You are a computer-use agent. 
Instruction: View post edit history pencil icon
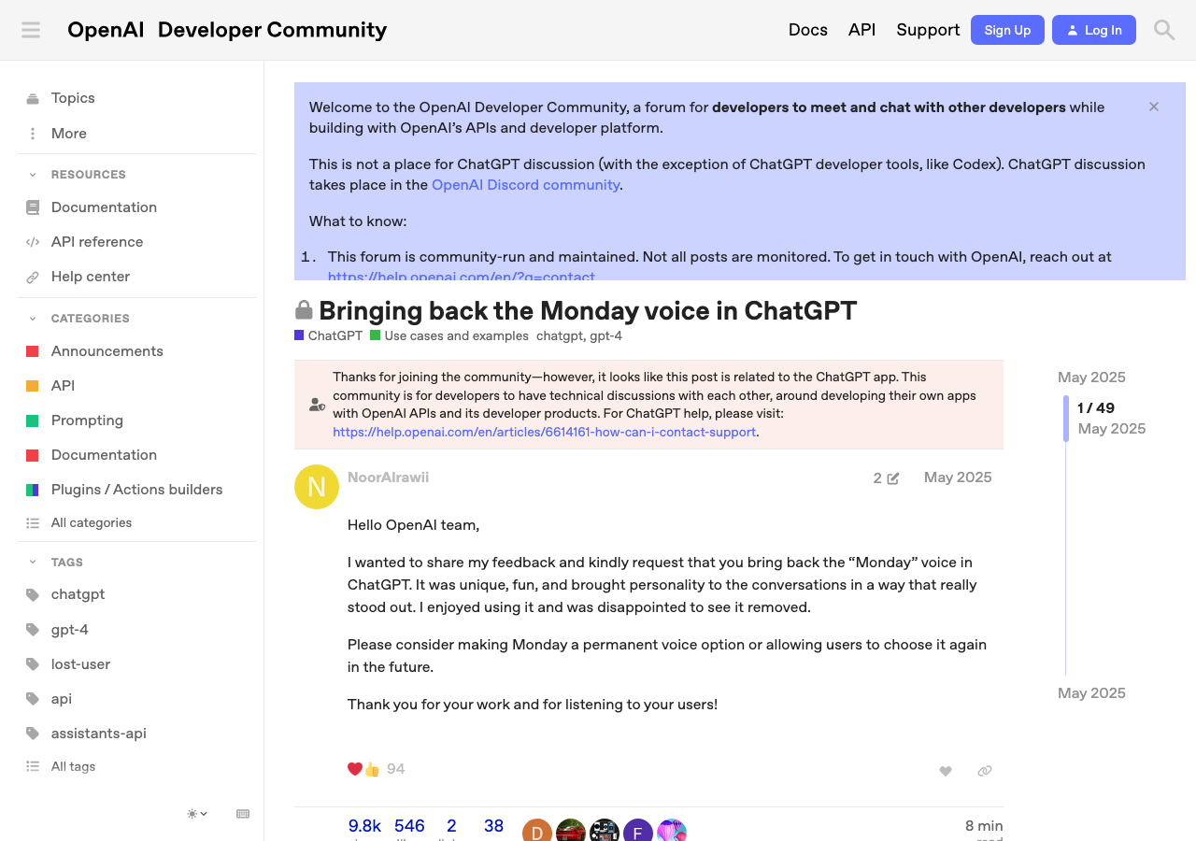click(886, 478)
